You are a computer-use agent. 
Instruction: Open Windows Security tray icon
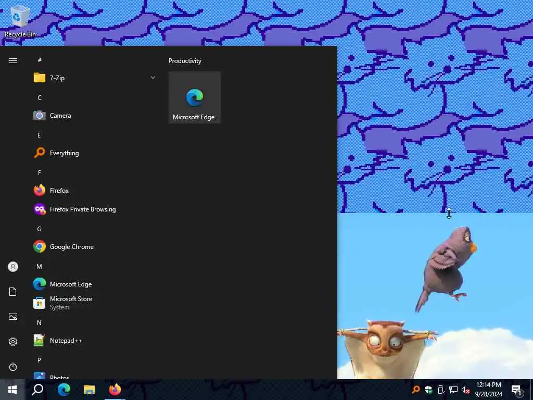click(428, 390)
